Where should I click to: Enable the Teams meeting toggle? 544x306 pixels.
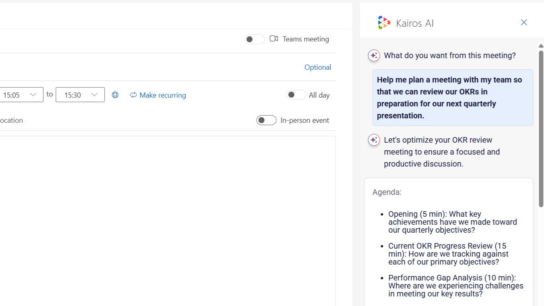point(254,39)
